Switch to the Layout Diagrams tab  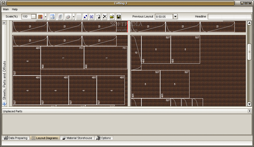45,138
